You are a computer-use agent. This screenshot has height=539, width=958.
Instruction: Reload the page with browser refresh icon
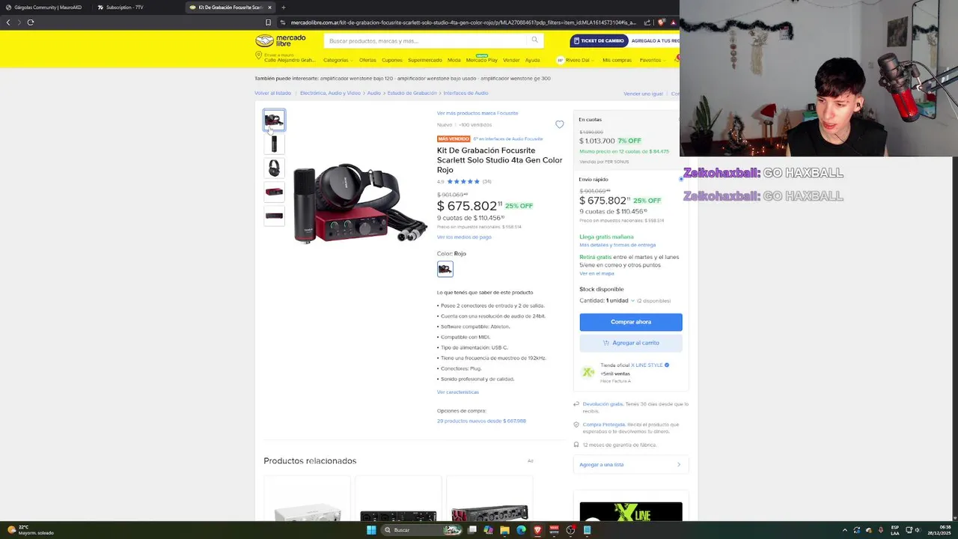coord(31,22)
